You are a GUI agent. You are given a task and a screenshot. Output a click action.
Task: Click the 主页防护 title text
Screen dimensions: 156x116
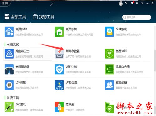pyautogui.click(x=21, y=29)
